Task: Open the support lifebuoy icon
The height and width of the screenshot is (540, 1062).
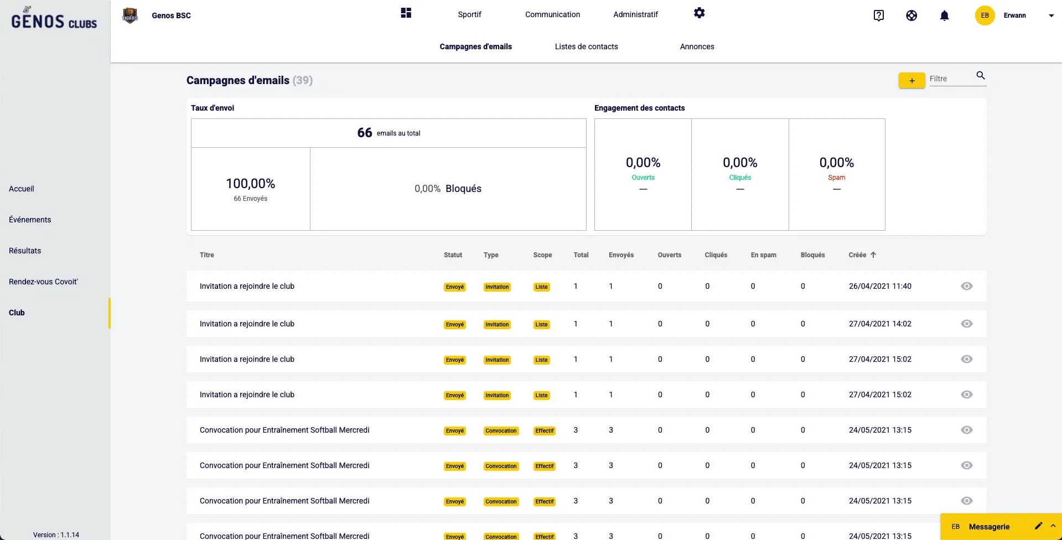Action: click(911, 15)
